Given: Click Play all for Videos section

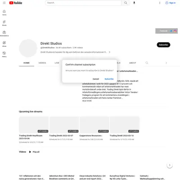Looking at the screenshot, I should pyautogui.click(x=34, y=152).
